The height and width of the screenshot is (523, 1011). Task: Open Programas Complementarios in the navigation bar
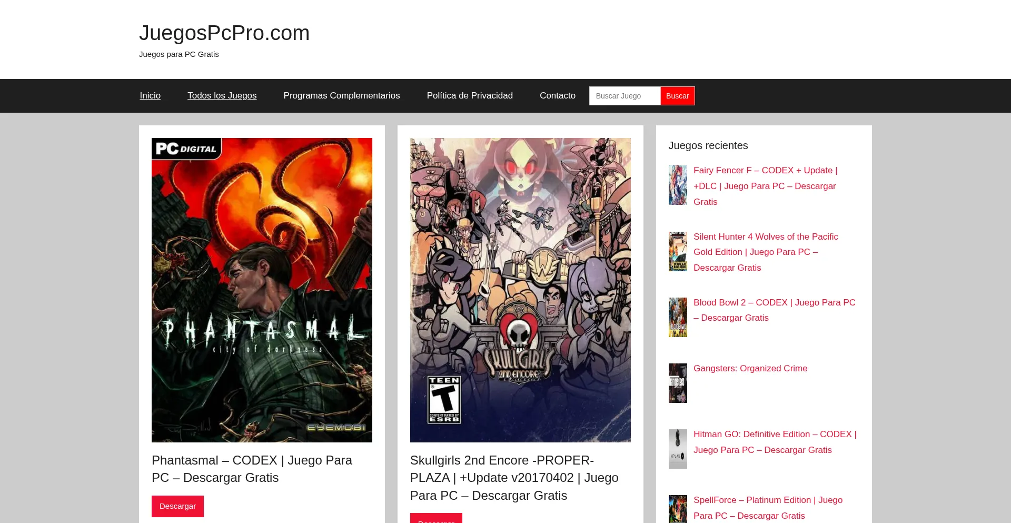(x=342, y=95)
